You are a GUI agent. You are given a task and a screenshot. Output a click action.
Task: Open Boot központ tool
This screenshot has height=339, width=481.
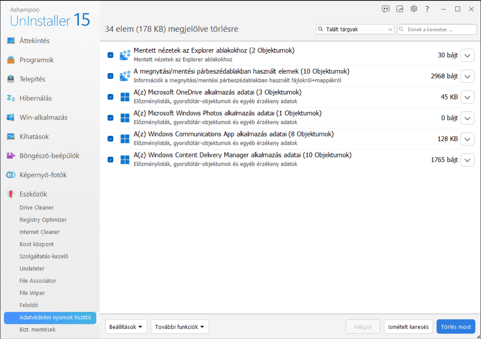click(x=37, y=244)
